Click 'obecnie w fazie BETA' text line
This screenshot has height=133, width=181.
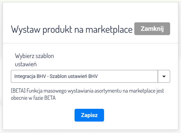pos(34,98)
